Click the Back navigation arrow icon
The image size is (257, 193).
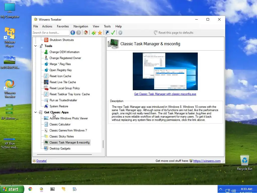tap(73, 33)
